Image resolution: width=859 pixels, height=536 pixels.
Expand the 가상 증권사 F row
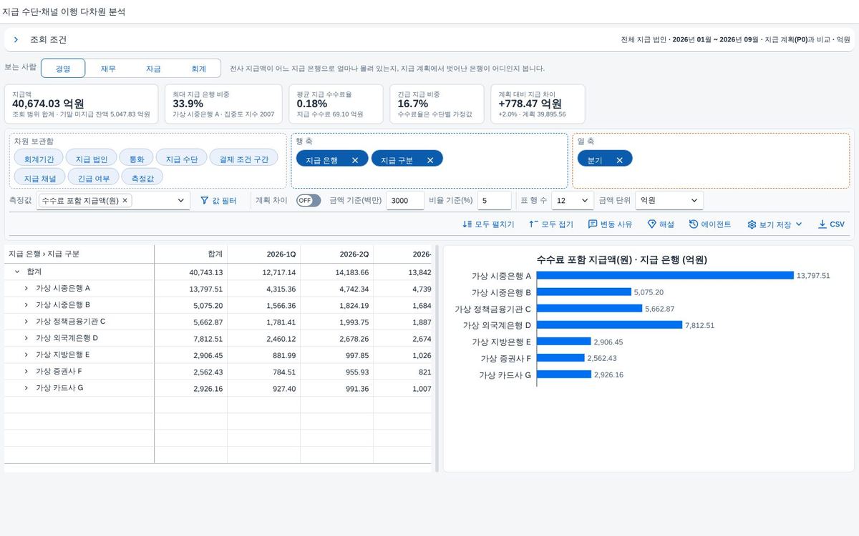26,371
